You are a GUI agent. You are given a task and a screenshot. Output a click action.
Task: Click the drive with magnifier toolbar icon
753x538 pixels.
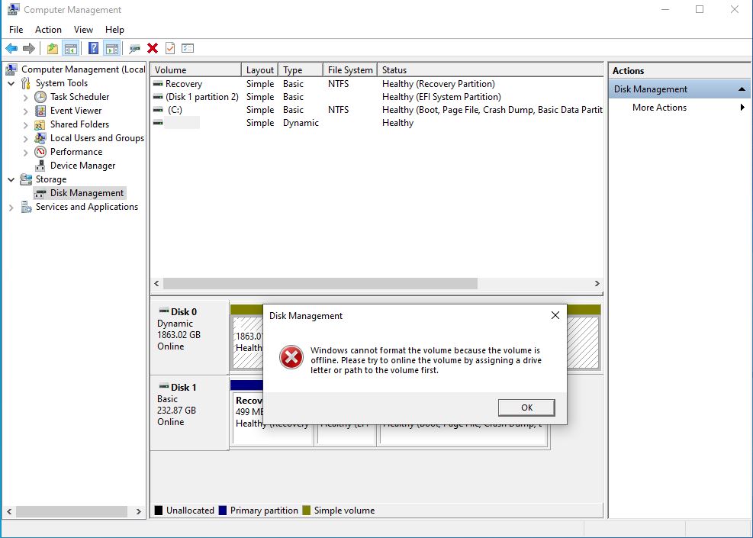[135, 48]
